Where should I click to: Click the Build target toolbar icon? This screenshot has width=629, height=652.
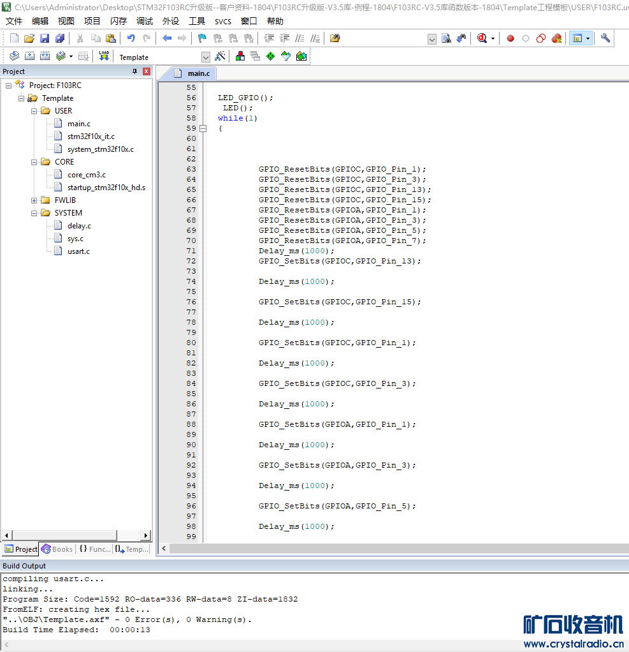pos(29,56)
